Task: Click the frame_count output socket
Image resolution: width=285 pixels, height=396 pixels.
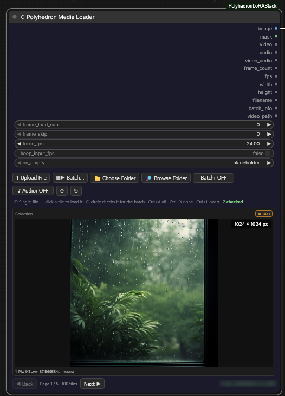Action: point(276,68)
